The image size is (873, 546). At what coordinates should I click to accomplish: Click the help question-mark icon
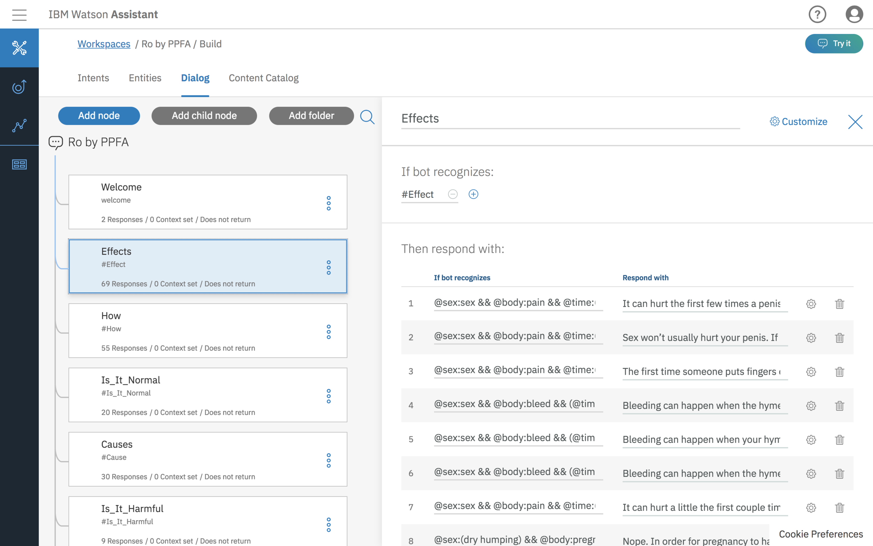(x=817, y=14)
